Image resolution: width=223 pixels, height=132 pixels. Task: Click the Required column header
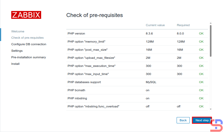[x=183, y=25]
